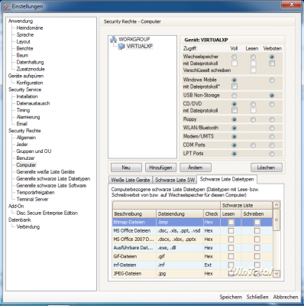Select Berichte in settings tree
The image size is (304, 306).
click(24, 48)
